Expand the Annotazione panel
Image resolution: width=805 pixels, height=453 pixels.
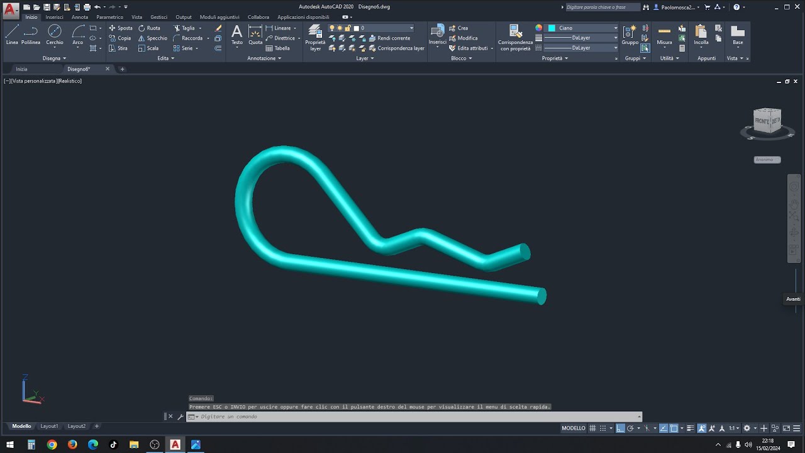point(264,58)
